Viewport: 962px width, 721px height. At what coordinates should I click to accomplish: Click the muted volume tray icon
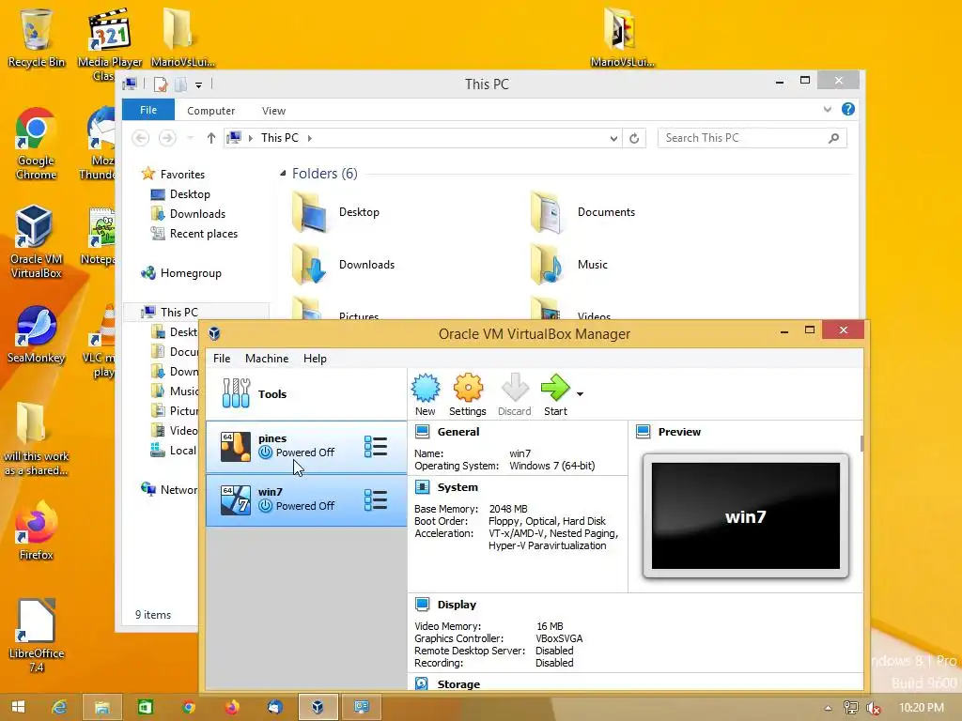pyautogui.click(x=873, y=708)
